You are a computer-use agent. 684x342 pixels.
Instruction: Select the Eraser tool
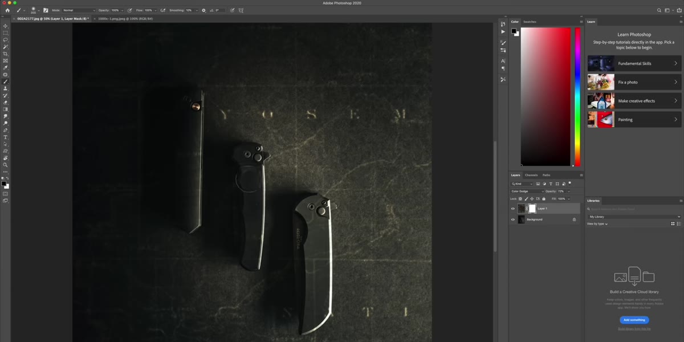6,102
